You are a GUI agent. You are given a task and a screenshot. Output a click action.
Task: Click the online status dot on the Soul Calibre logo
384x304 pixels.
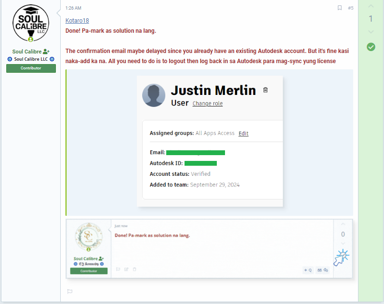click(31, 39)
